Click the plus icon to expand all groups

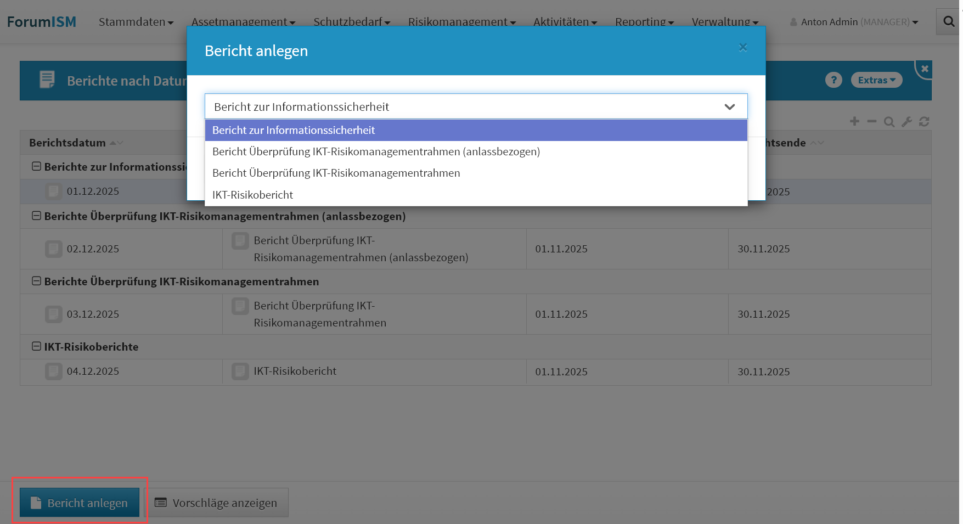pos(854,121)
